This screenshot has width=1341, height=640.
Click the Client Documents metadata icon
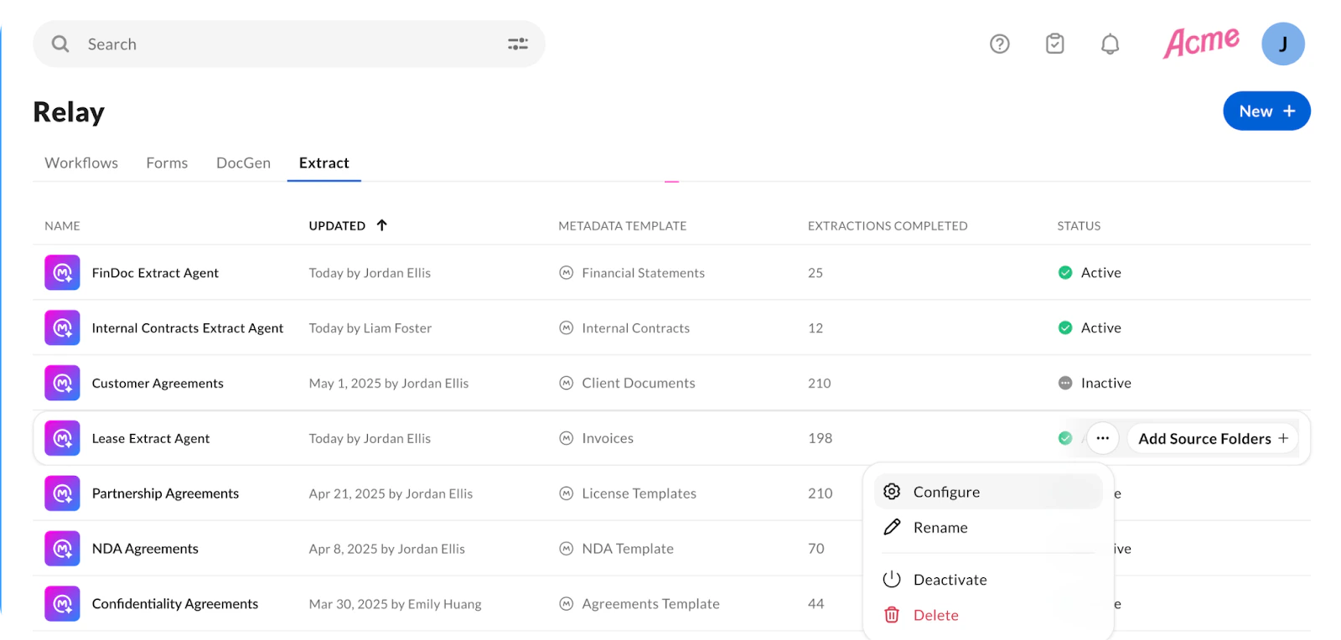pos(567,383)
